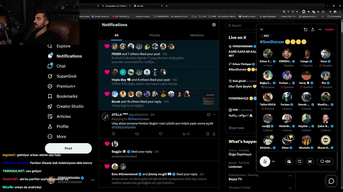Open new browser tab with plus
343x192 pixels.
pos(167,6)
